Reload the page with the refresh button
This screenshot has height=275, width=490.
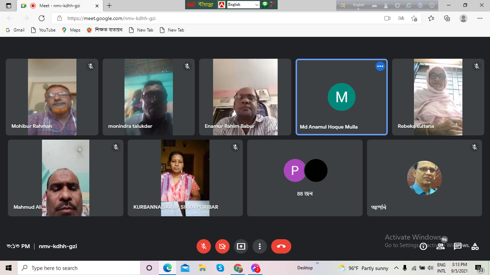point(42,18)
